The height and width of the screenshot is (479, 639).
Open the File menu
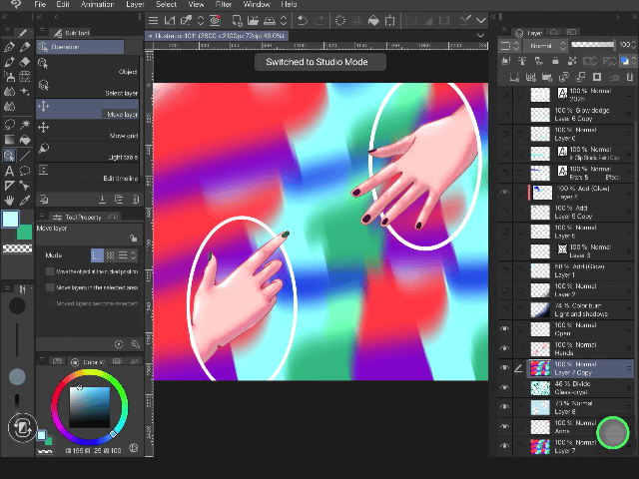pos(40,4)
